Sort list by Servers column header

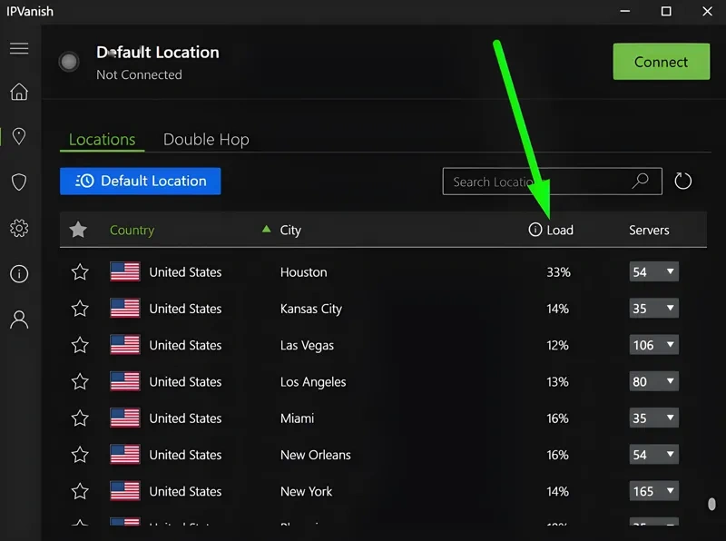click(x=649, y=230)
